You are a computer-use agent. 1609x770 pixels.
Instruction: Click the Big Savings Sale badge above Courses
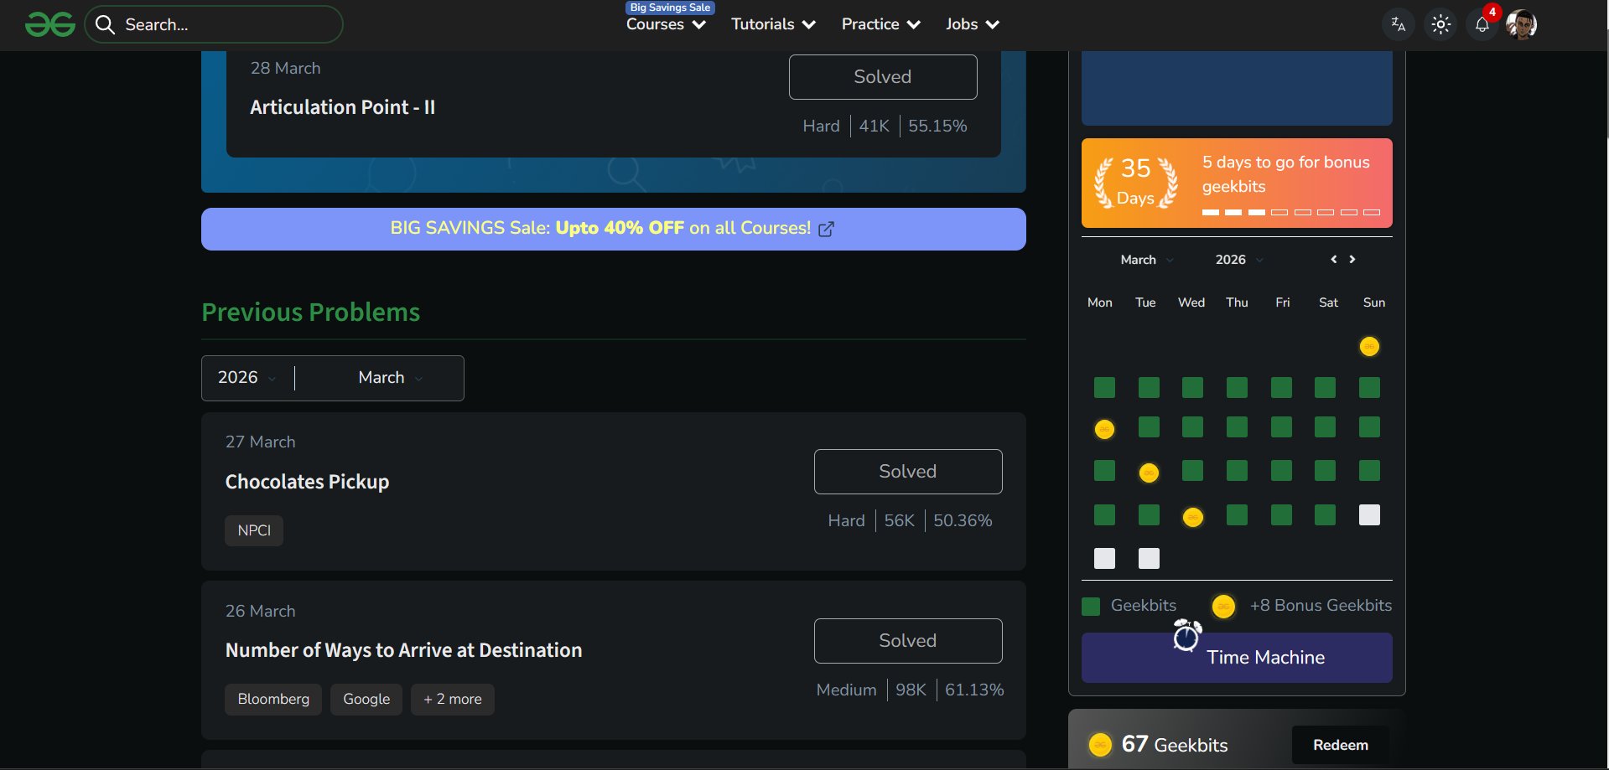pos(670,8)
